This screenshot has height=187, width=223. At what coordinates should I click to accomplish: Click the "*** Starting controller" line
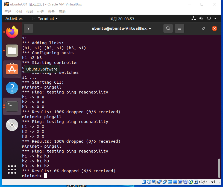point(50,63)
